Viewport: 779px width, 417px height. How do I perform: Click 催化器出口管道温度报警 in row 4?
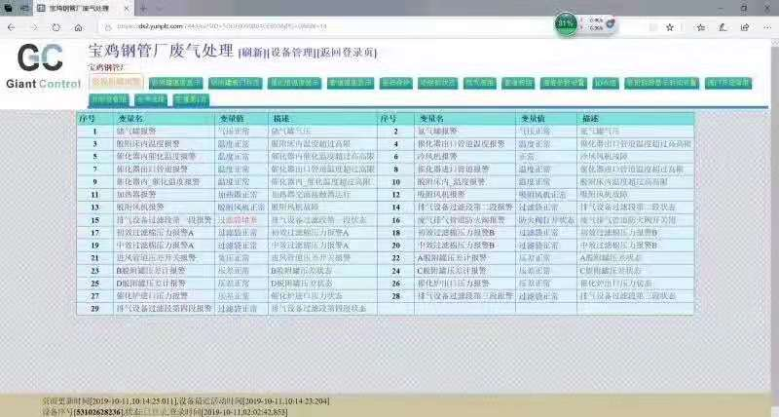461,143
